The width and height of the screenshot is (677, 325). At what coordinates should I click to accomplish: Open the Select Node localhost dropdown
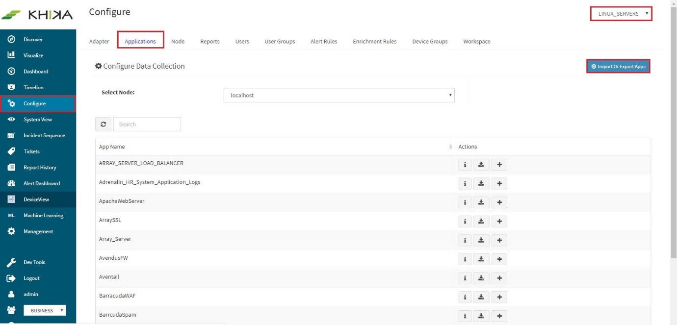339,95
